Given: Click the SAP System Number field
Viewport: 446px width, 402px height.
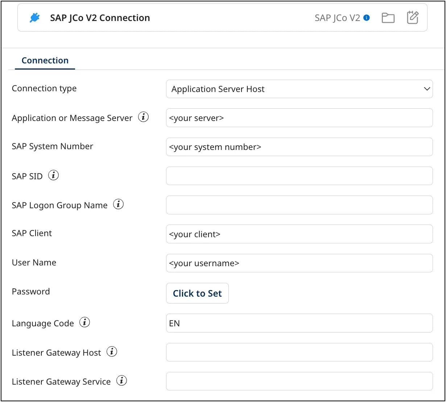Looking at the screenshot, I should [299, 147].
